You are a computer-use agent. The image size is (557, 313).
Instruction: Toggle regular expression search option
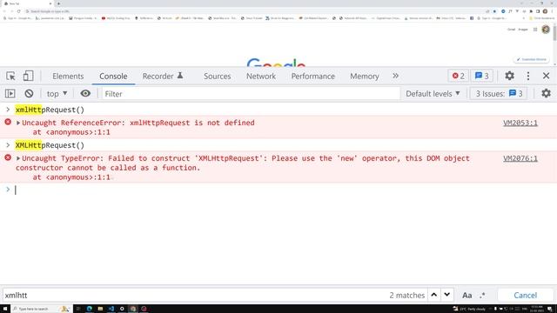tap(482, 296)
